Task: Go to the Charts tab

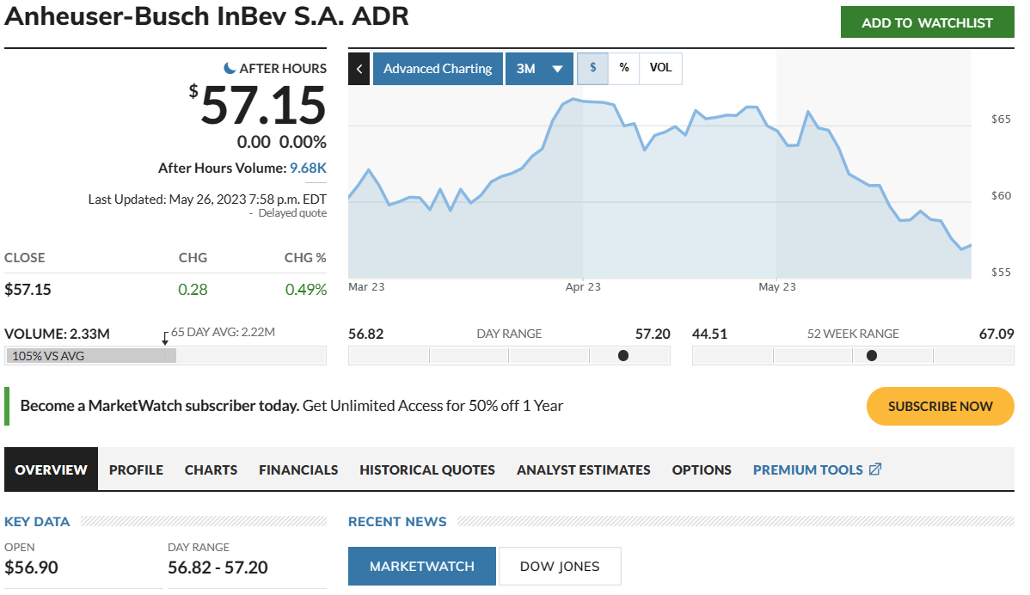Action: pyautogui.click(x=211, y=469)
